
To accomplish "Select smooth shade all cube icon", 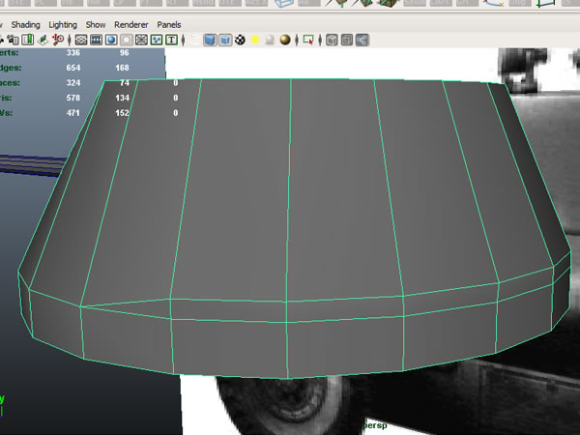I will coord(209,41).
